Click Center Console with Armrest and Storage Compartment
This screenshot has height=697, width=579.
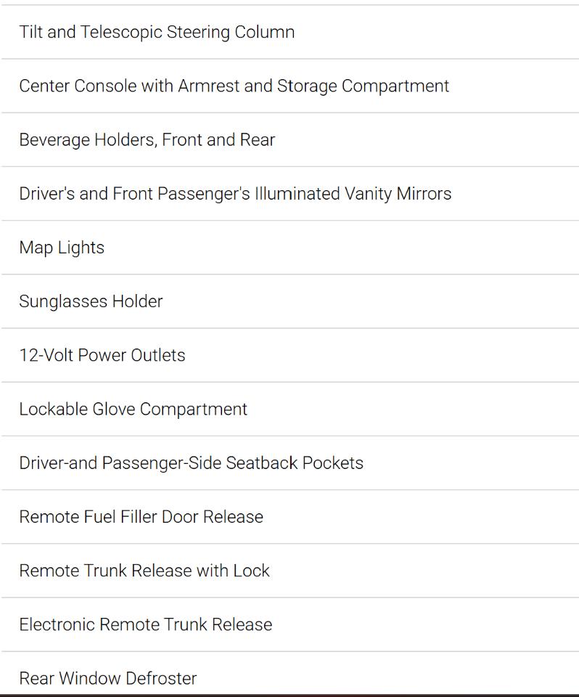click(289, 86)
